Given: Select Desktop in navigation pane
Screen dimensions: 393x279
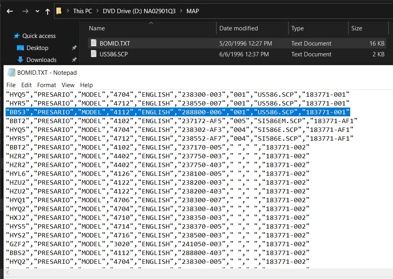Looking at the screenshot, I should [37, 48].
